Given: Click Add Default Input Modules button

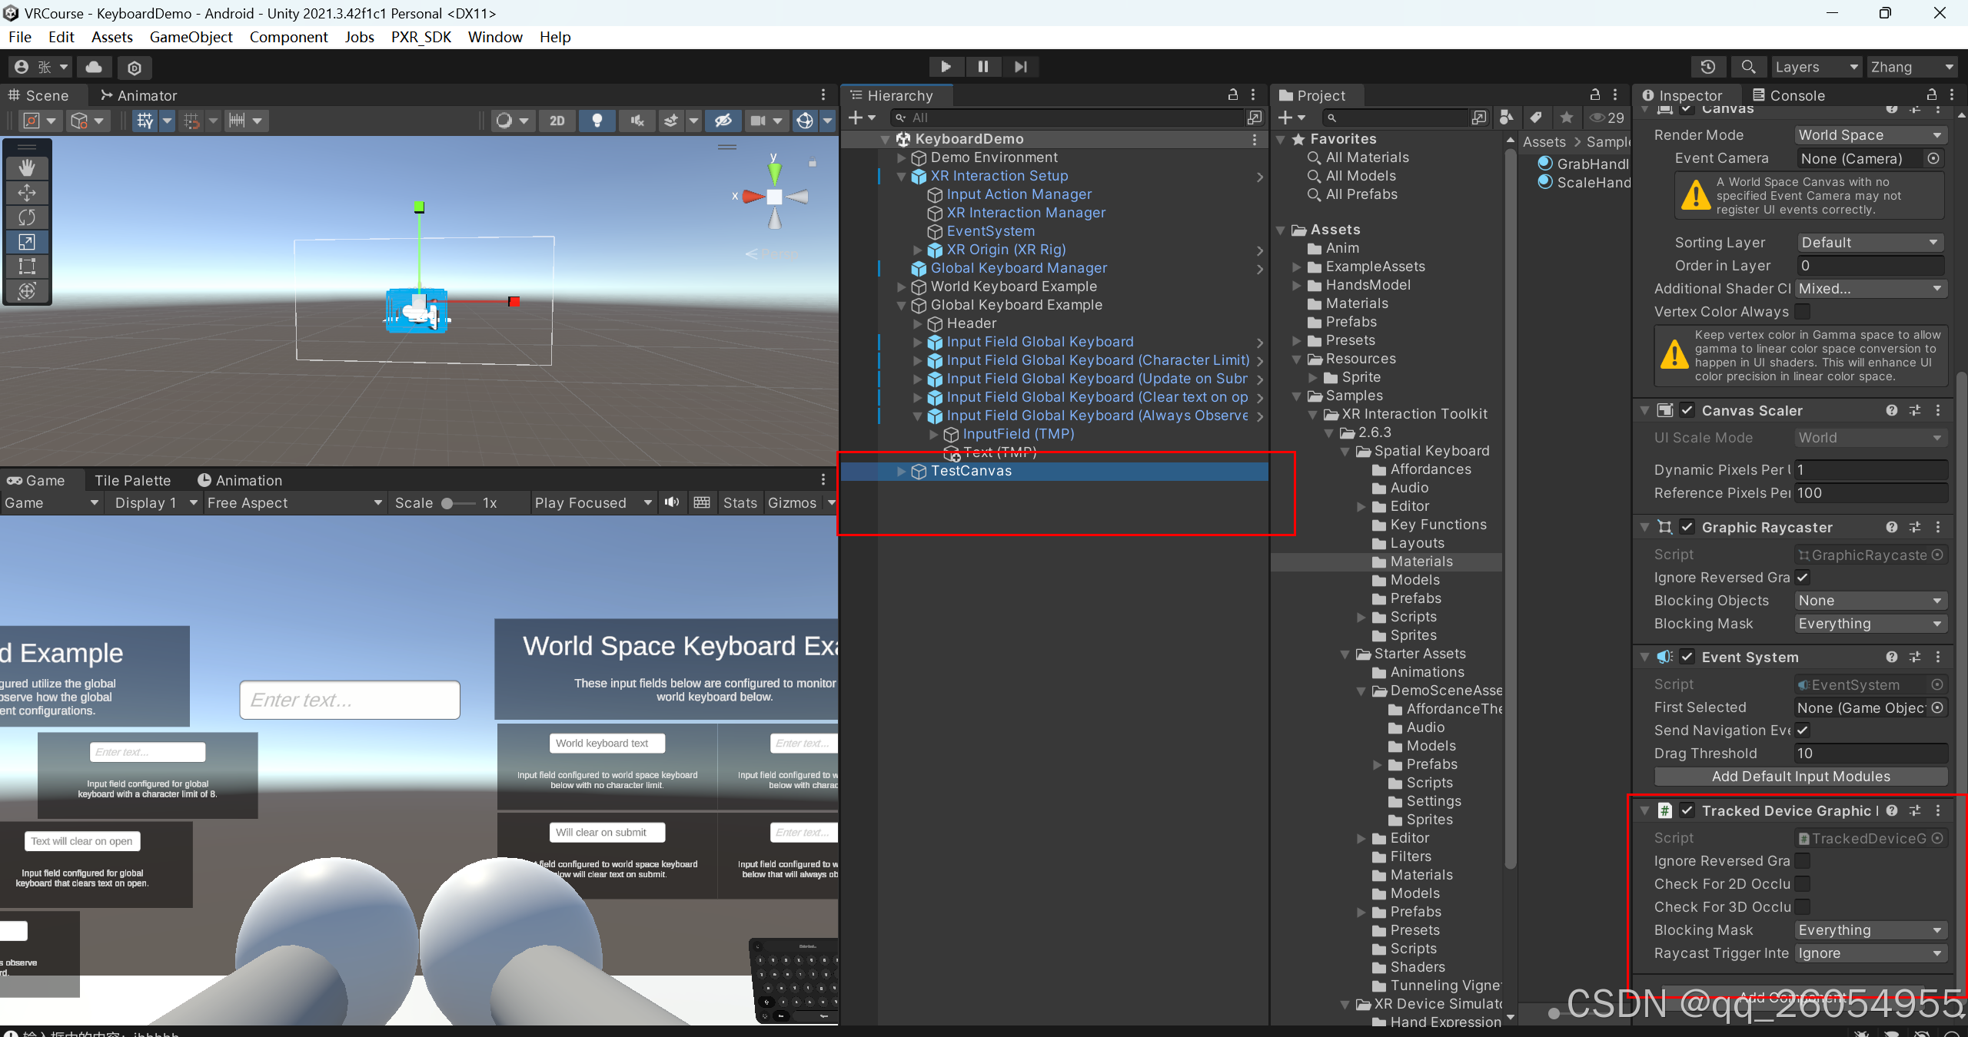Looking at the screenshot, I should tap(1800, 777).
